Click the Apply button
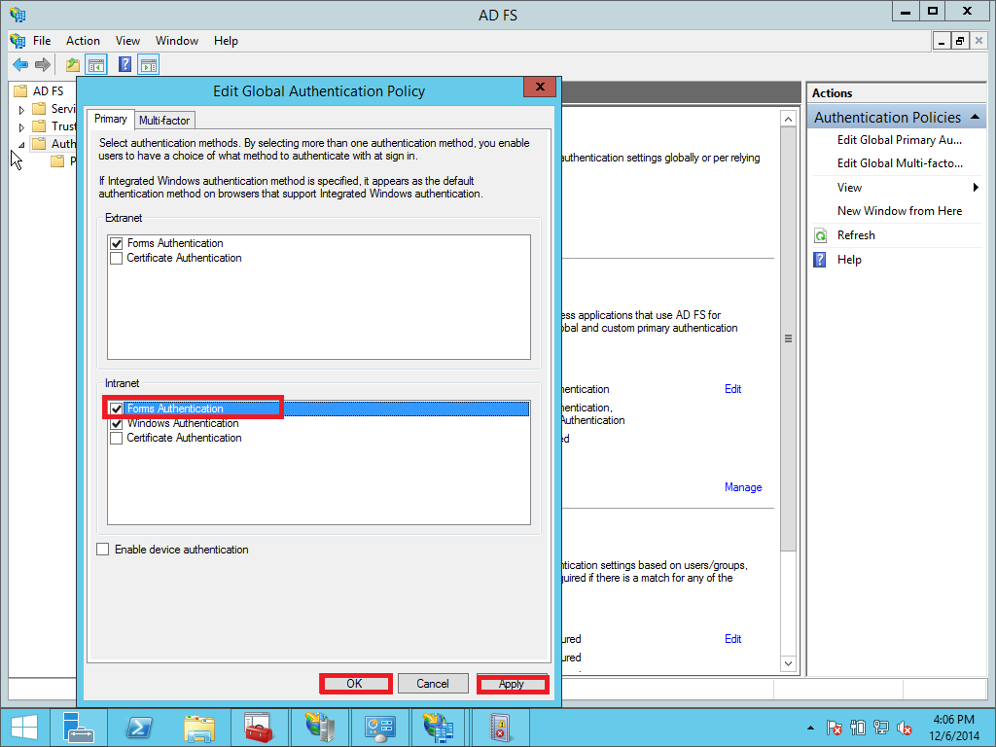The image size is (996, 747). coord(513,683)
